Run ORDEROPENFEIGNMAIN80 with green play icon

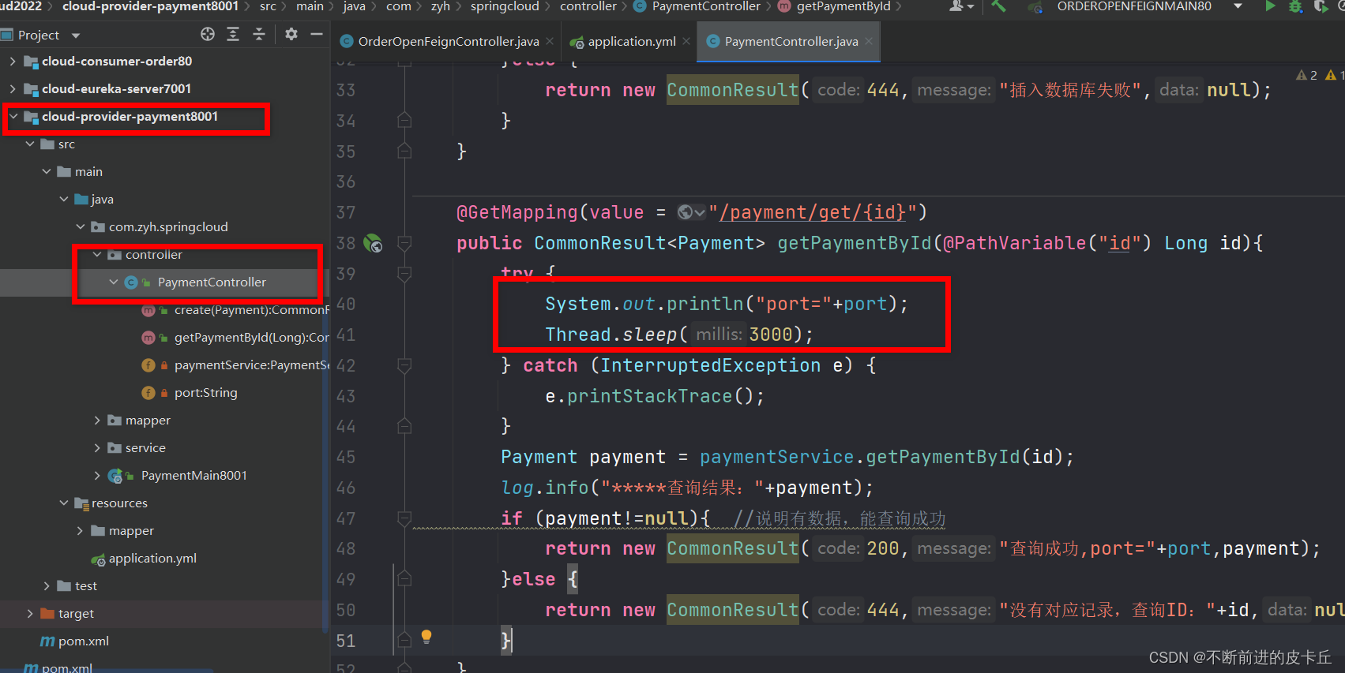pyautogui.click(x=1270, y=6)
